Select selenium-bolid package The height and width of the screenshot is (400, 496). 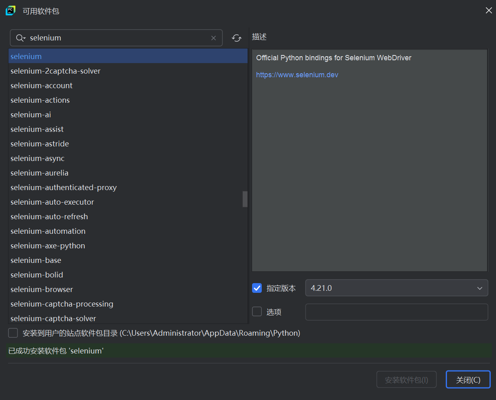click(x=128, y=275)
